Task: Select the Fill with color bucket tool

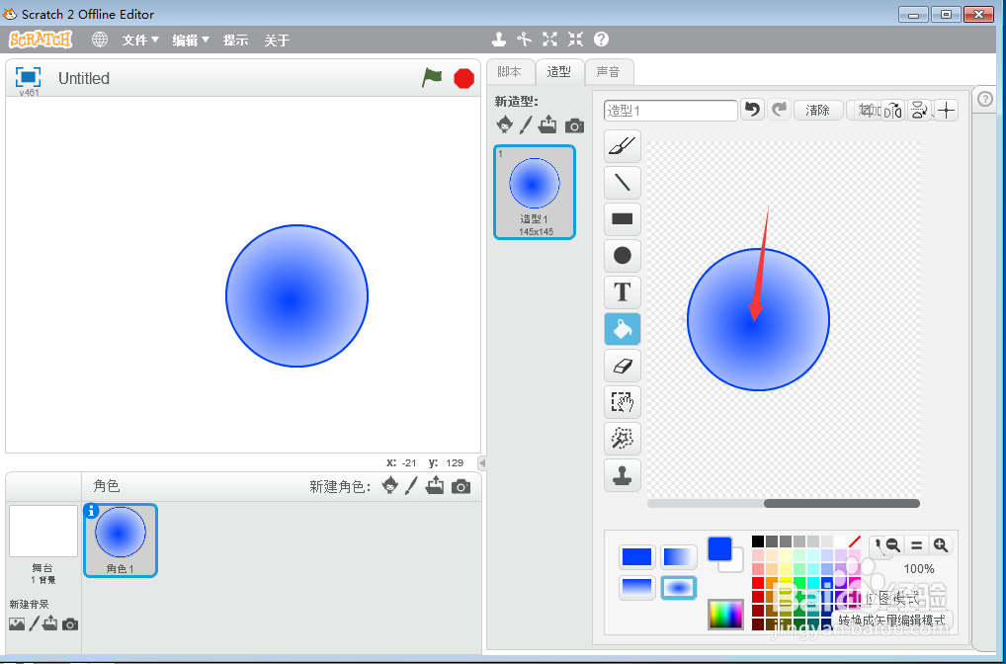Action: (x=623, y=329)
